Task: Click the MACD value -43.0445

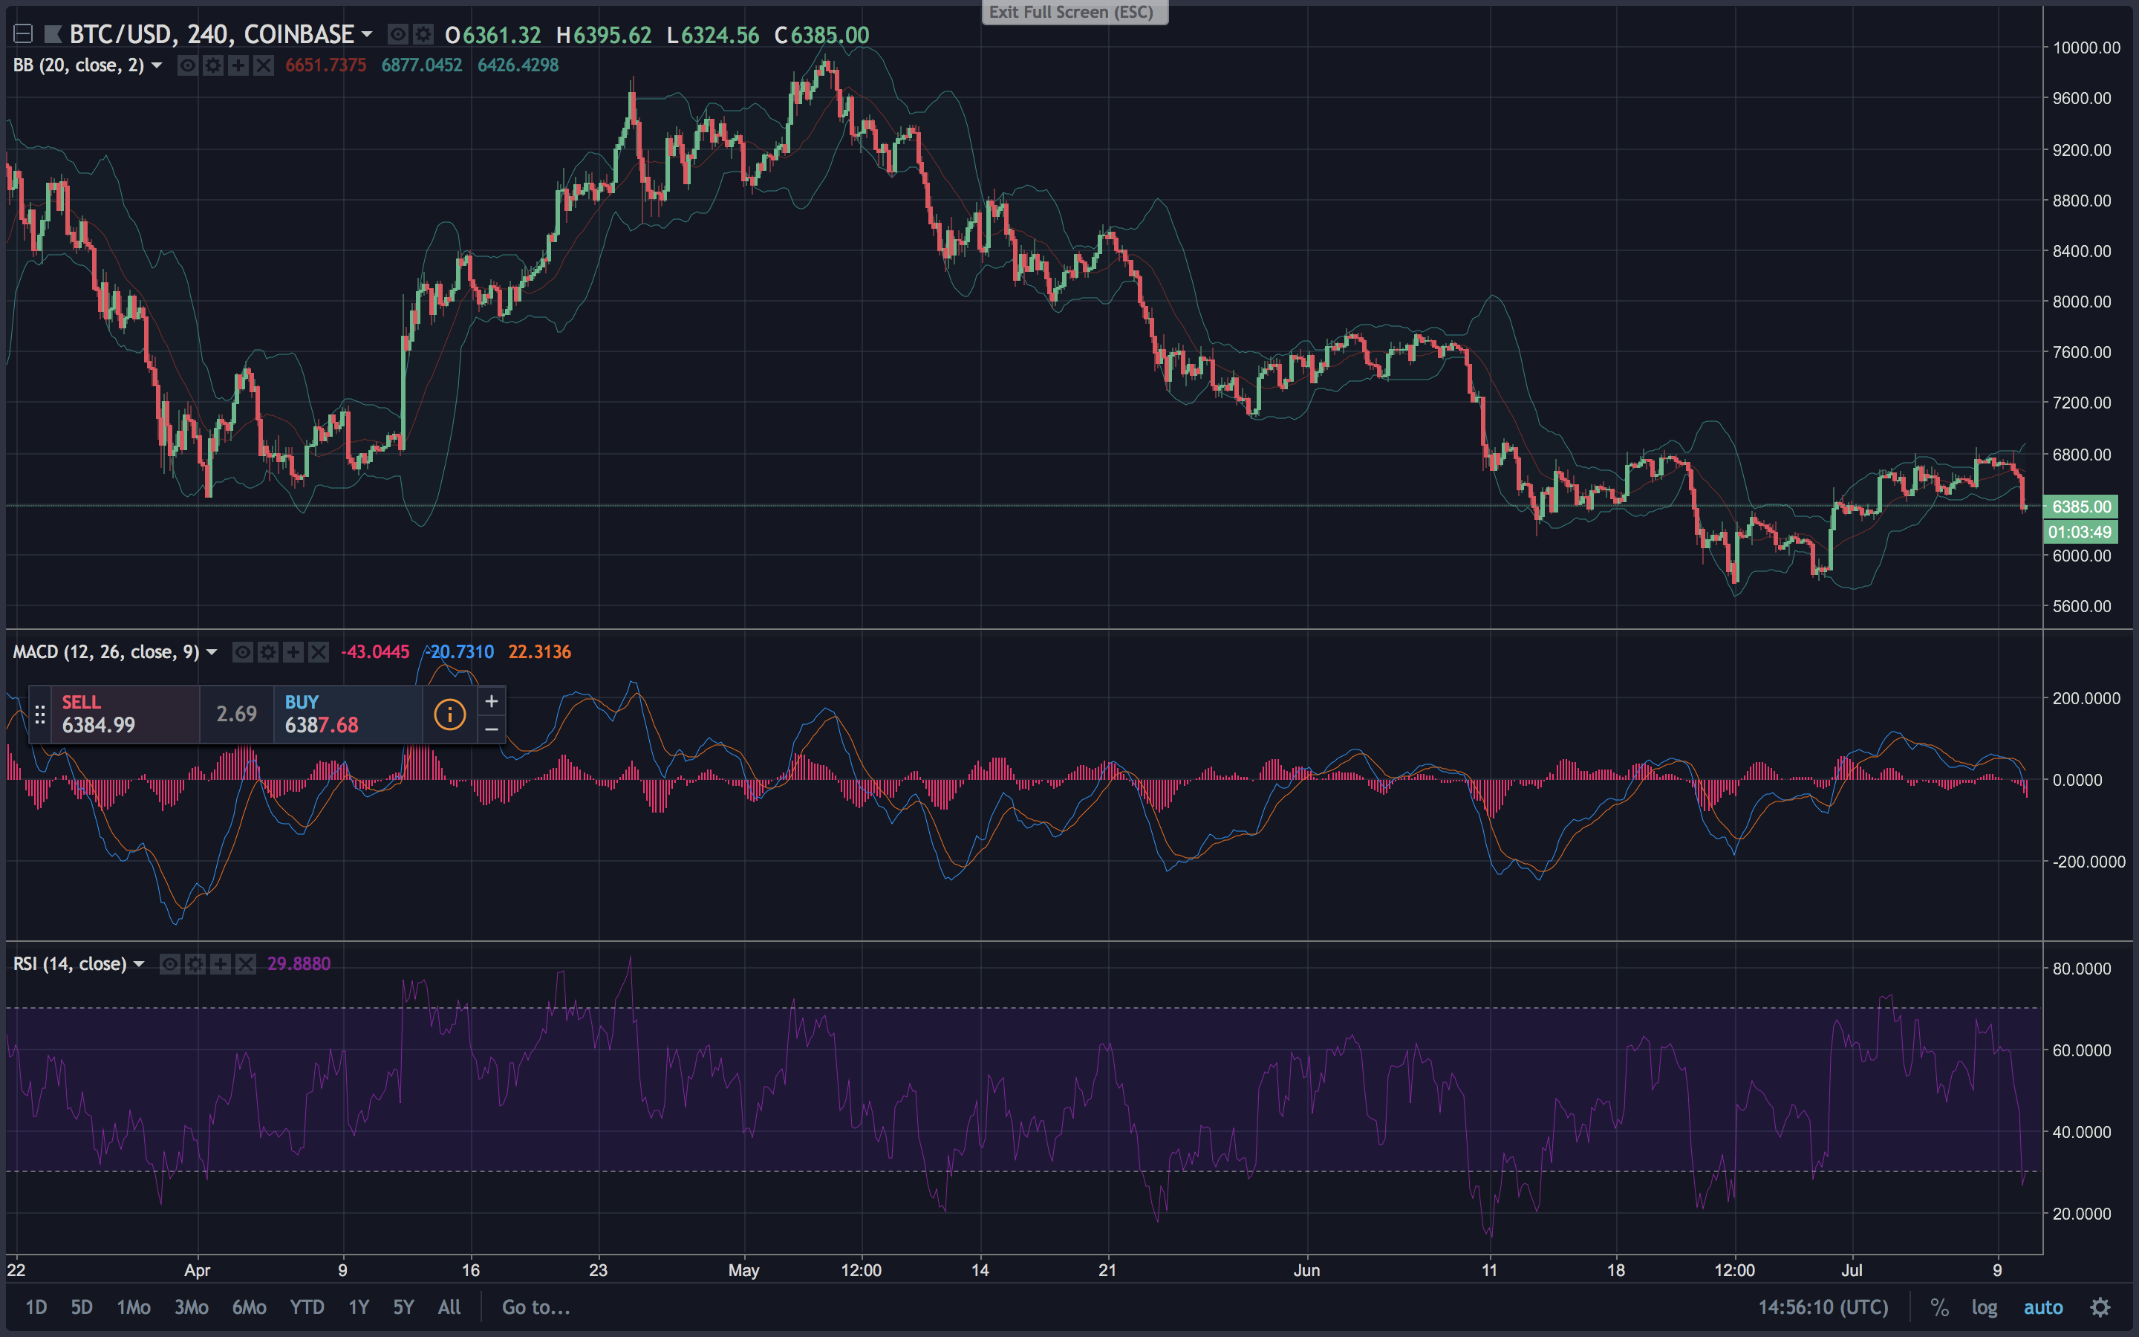Action: (375, 653)
